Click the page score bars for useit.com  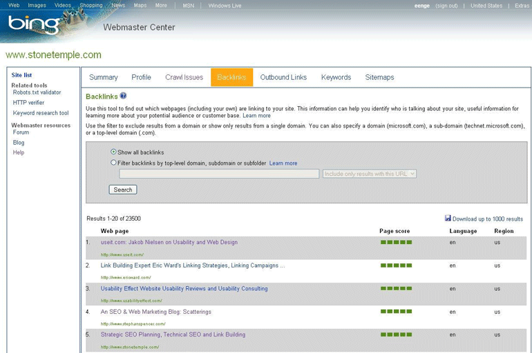coord(396,242)
